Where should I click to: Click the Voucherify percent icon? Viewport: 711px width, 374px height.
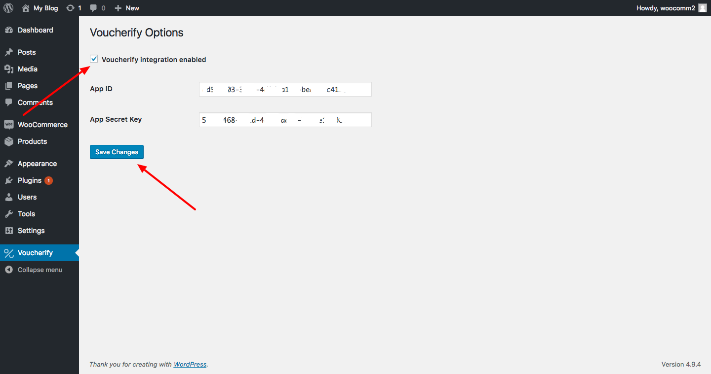[9, 253]
